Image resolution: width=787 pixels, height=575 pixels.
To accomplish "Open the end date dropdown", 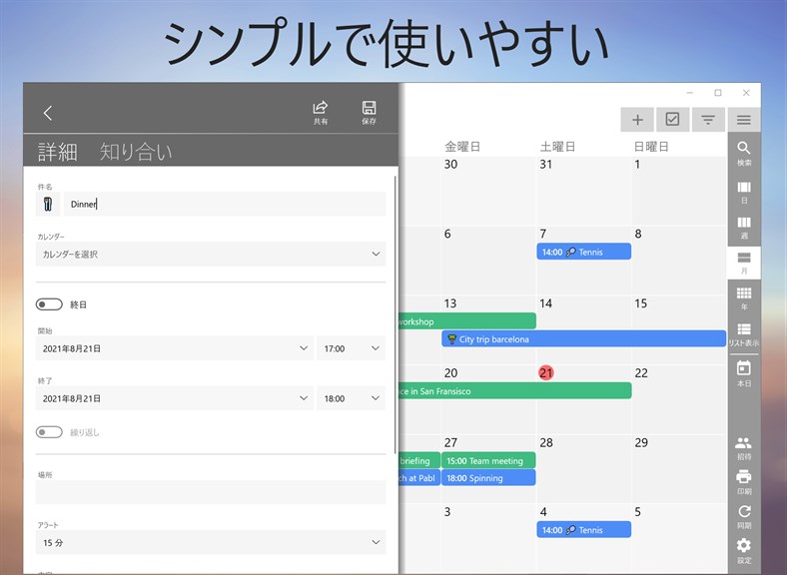I will pyautogui.click(x=175, y=398).
